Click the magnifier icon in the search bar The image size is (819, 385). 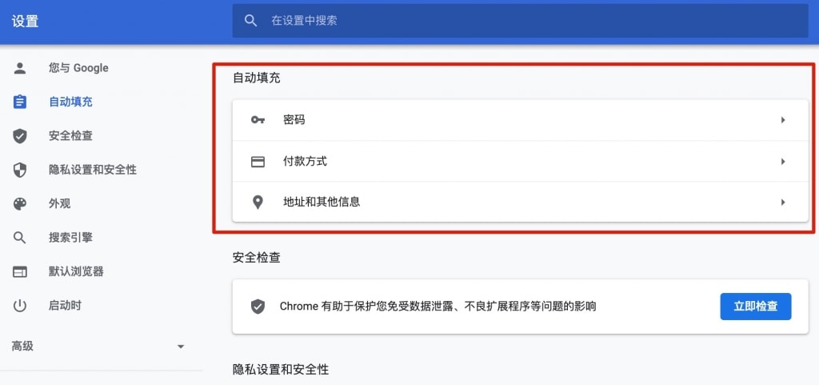click(250, 20)
